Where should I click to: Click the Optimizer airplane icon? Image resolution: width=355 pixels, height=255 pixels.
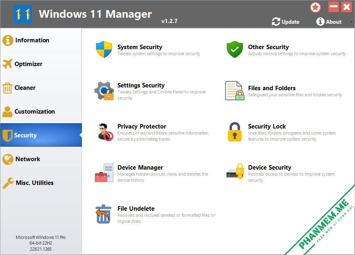click(8, 64)
